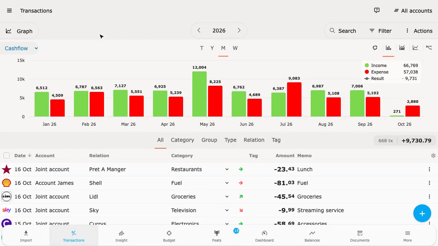The image size is (438, 246).
Task: Open Dashboard in bottom navigation
Action: (265, 236)
